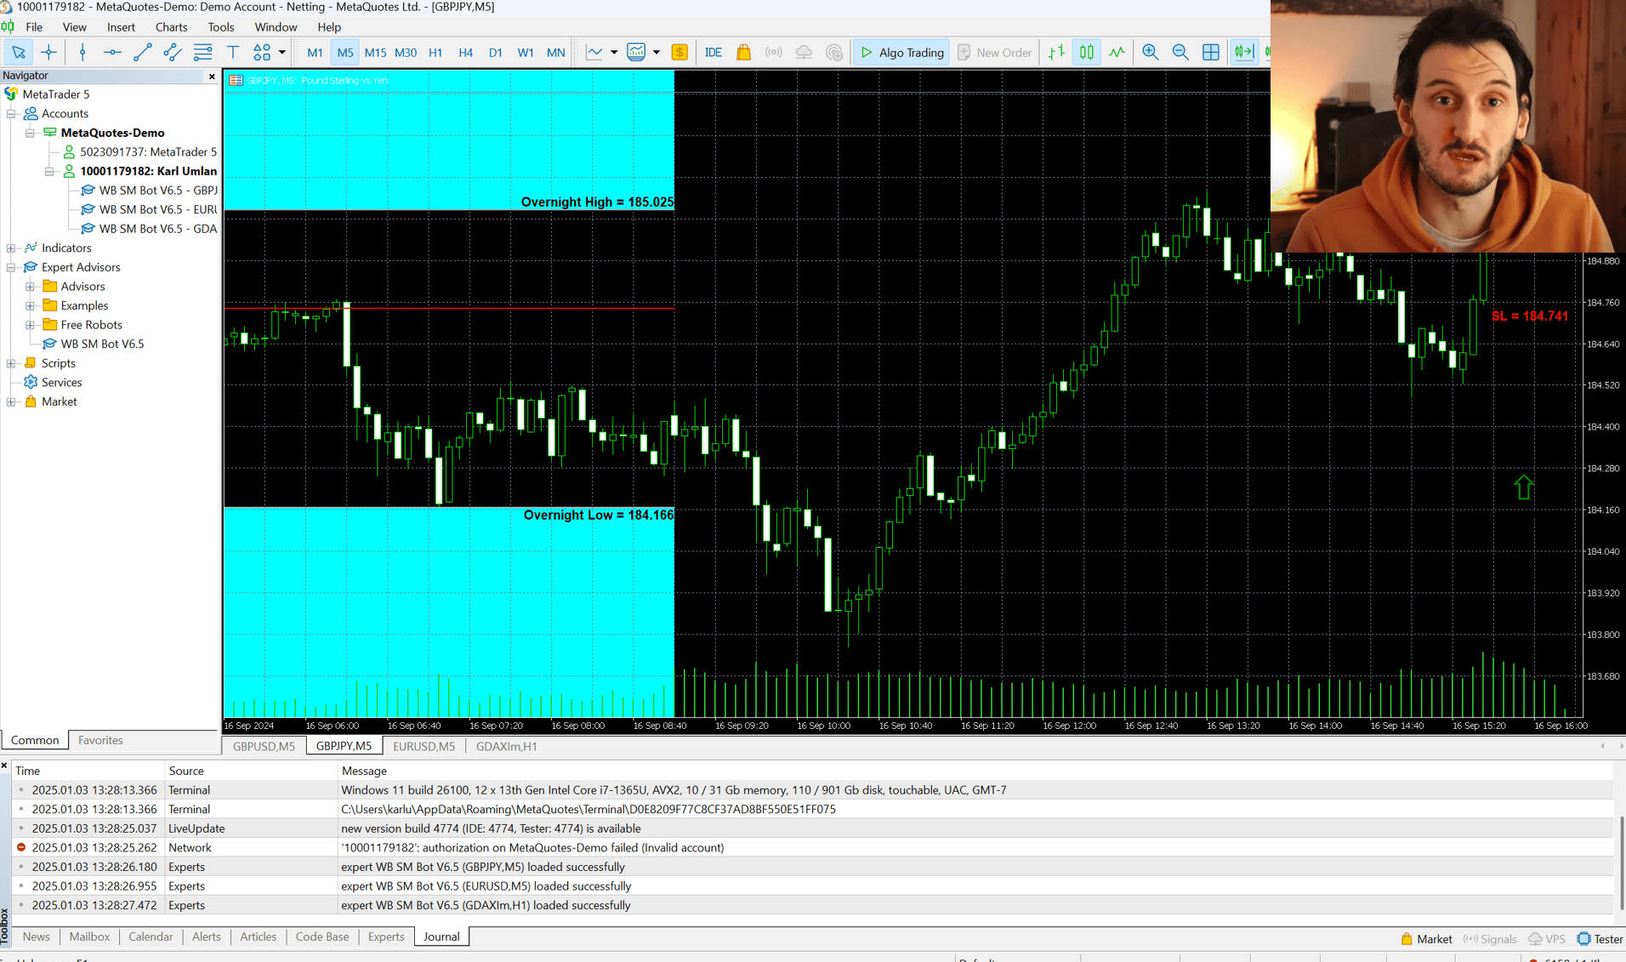Toggle chart auto-scroll to end
The height and width of the screenshot is (962, 1626).
click(1243, 53)
